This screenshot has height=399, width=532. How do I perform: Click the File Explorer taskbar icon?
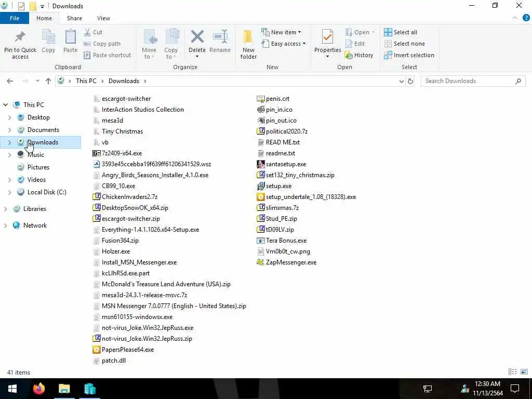64,389
